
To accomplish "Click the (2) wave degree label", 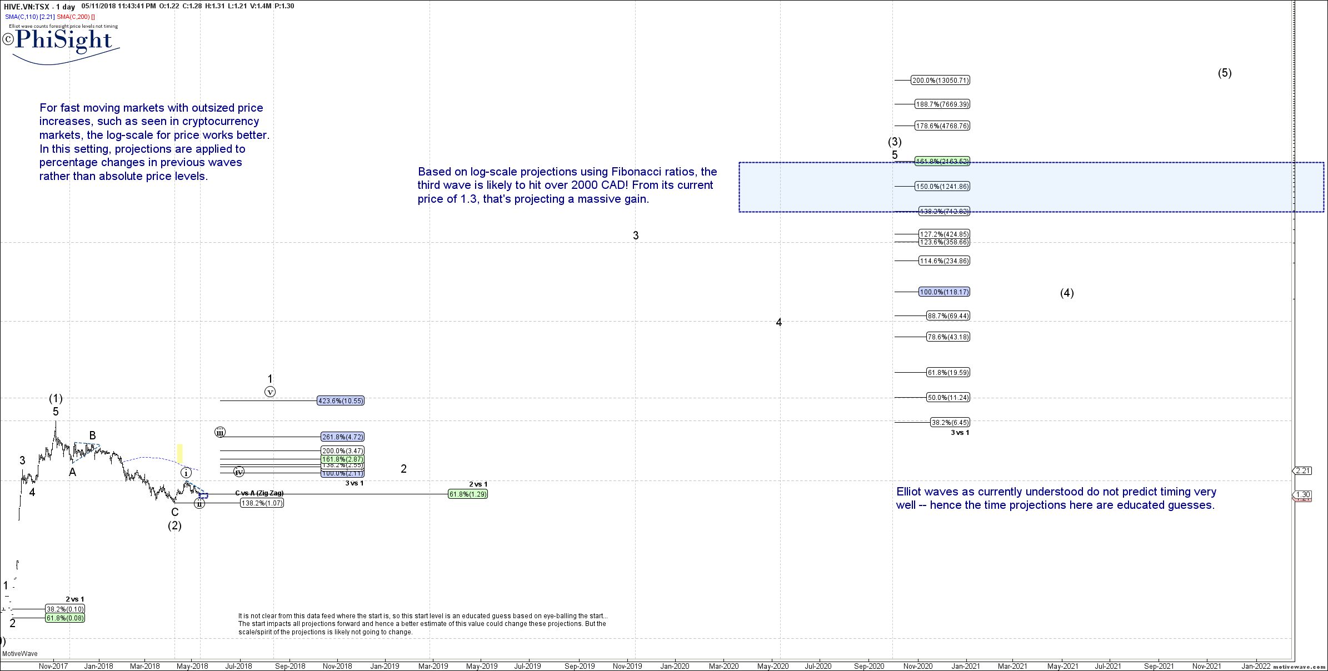I will tap(174, 525).
